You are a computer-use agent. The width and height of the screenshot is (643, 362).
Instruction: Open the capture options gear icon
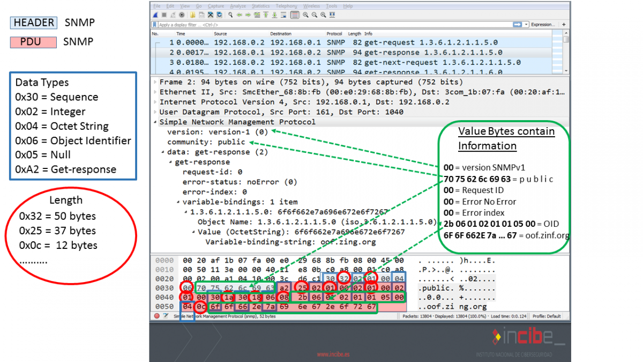(182, 15)
